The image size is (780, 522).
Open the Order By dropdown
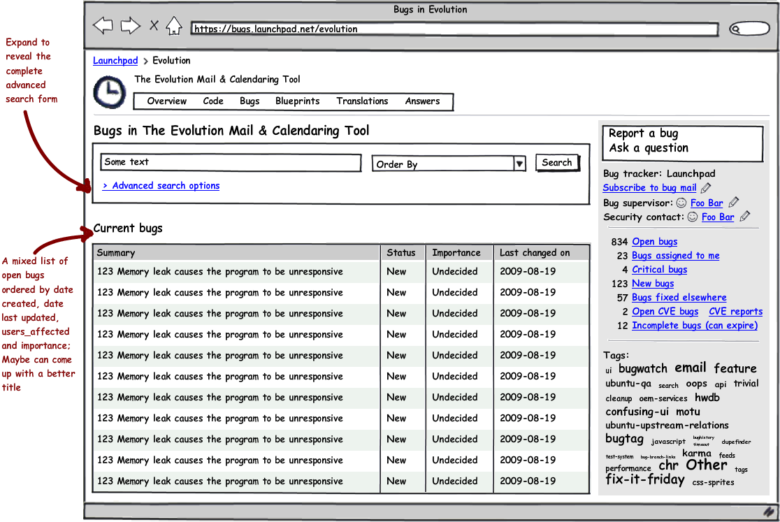tap(519, 164)
